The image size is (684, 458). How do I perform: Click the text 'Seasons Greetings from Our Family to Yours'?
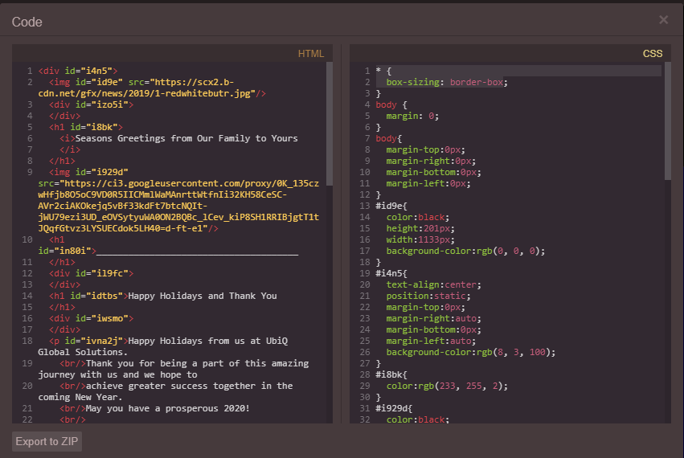click(x=186, y=138)
